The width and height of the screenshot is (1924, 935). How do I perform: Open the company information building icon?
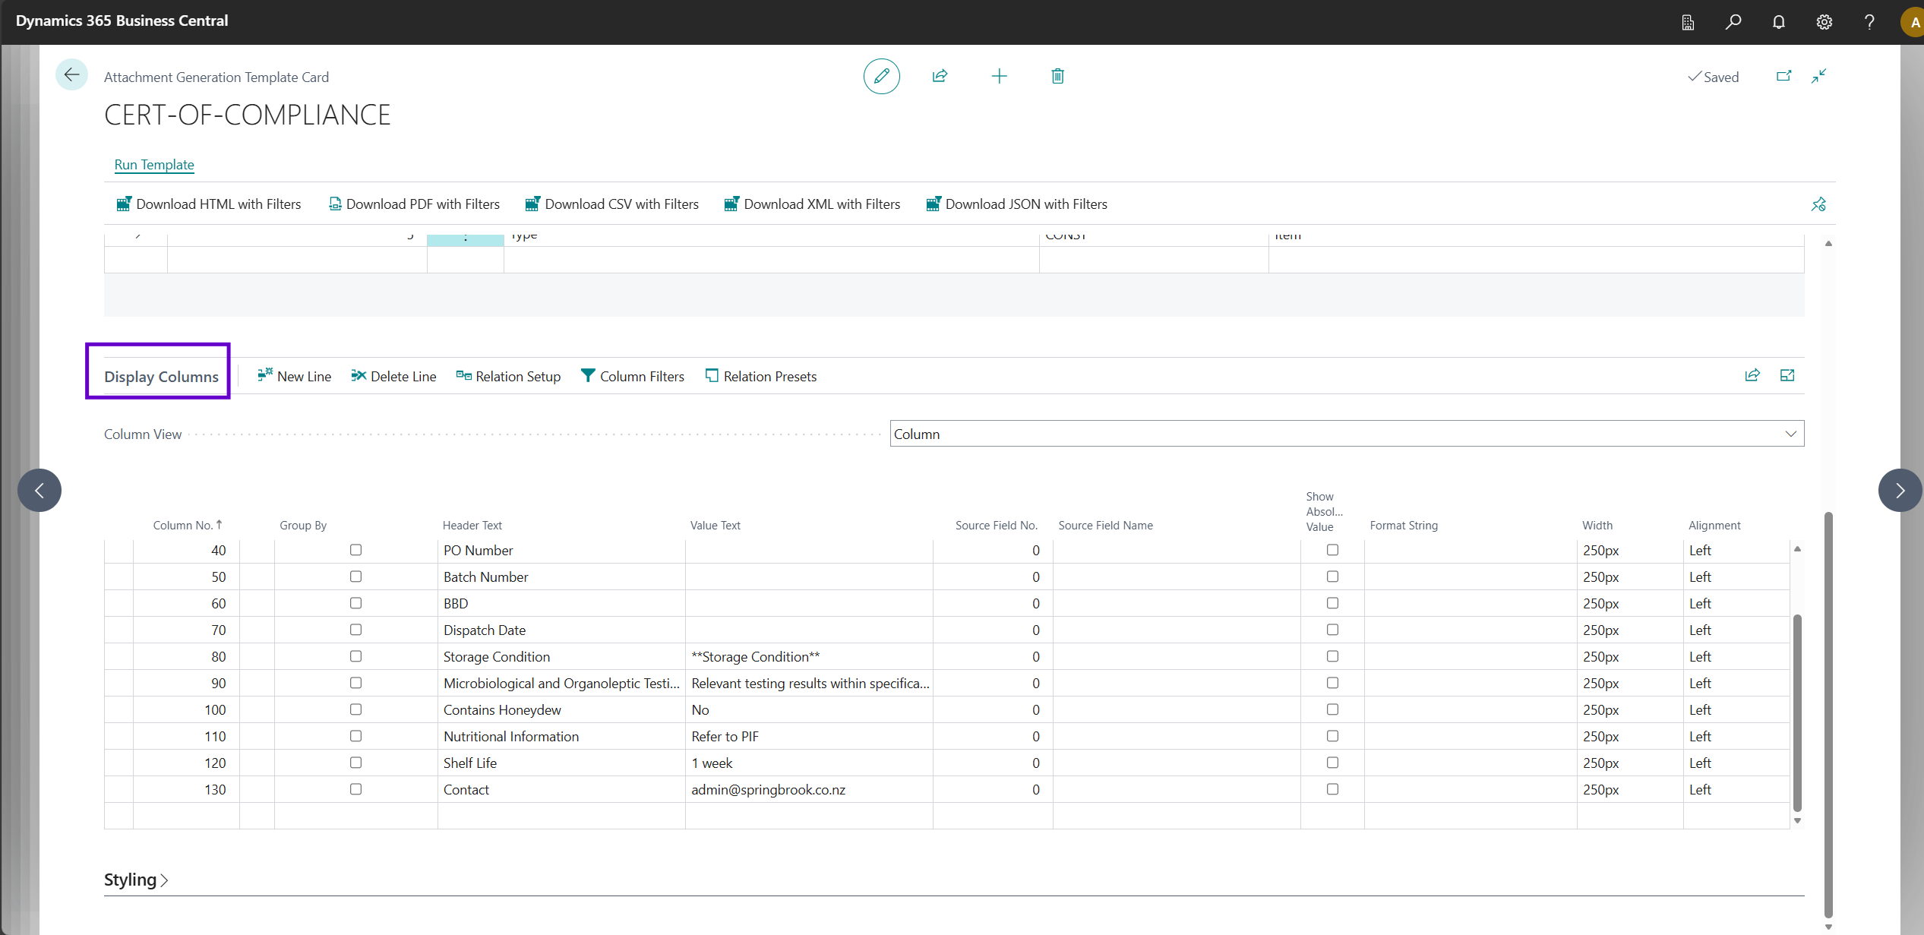[x=1688, y=22]
